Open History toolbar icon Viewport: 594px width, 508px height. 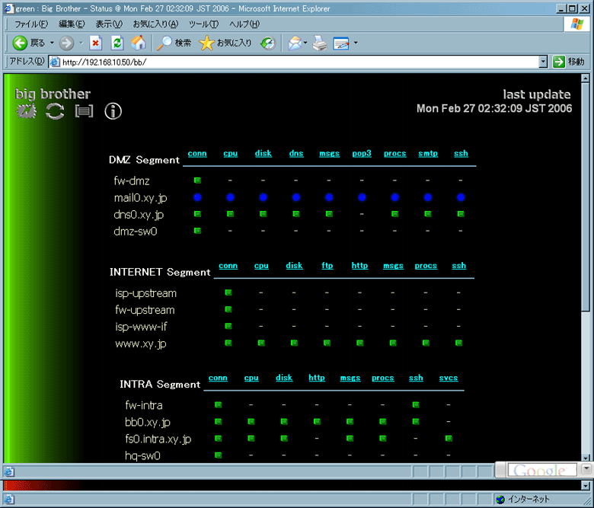pyautogui.click(x=268, y=43)
